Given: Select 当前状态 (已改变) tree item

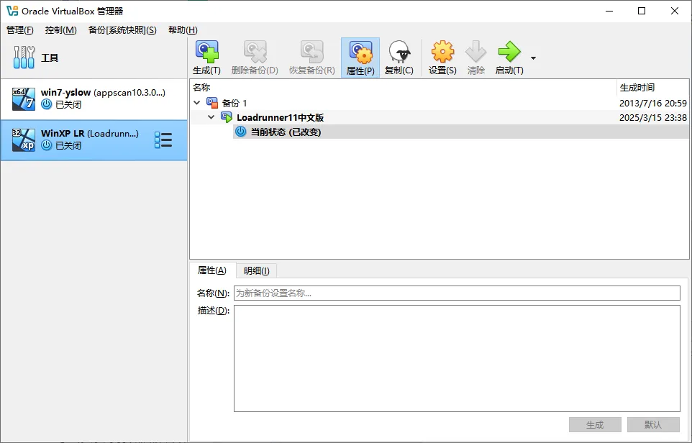Looking at the screenshot, I should [x=285, y=132].
